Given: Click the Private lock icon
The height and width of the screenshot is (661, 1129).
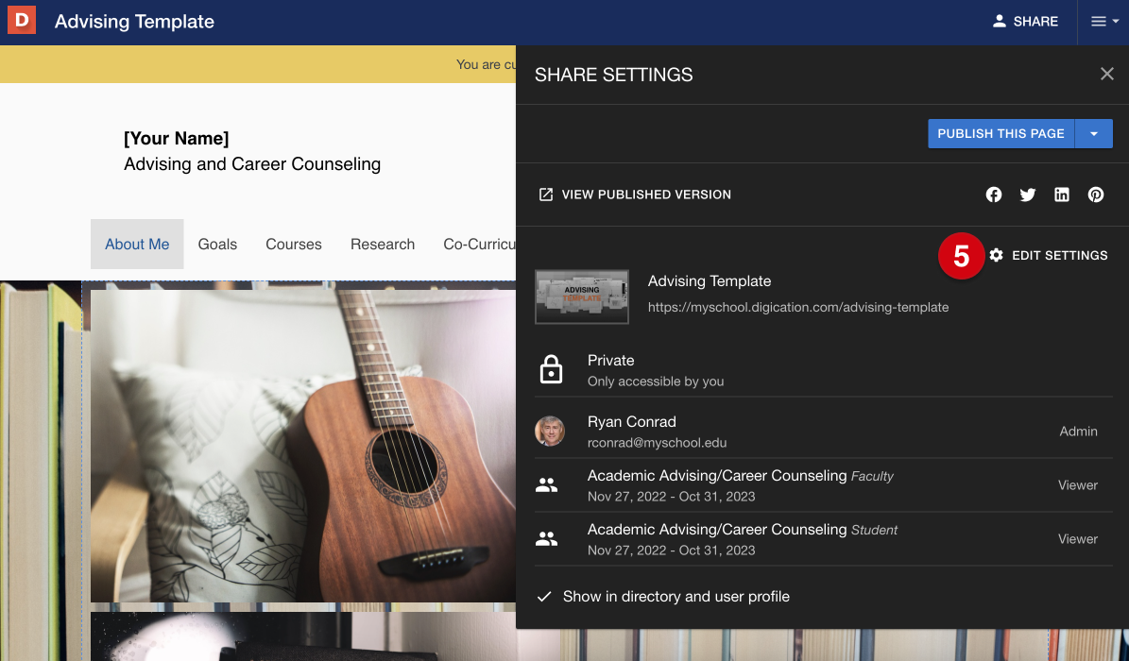Looking at the screenshot, I should [552, 369].
